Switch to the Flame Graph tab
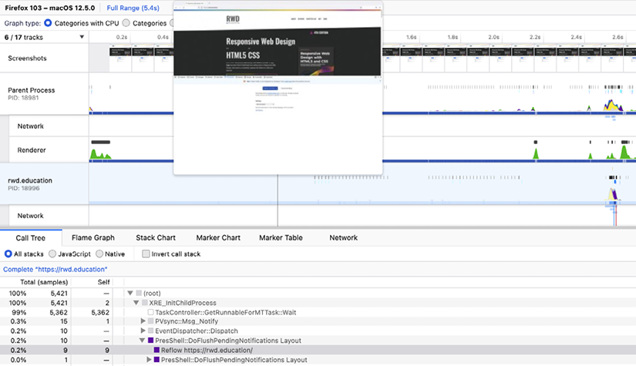The height and width of the screenshot is (366, 636). 93,238
